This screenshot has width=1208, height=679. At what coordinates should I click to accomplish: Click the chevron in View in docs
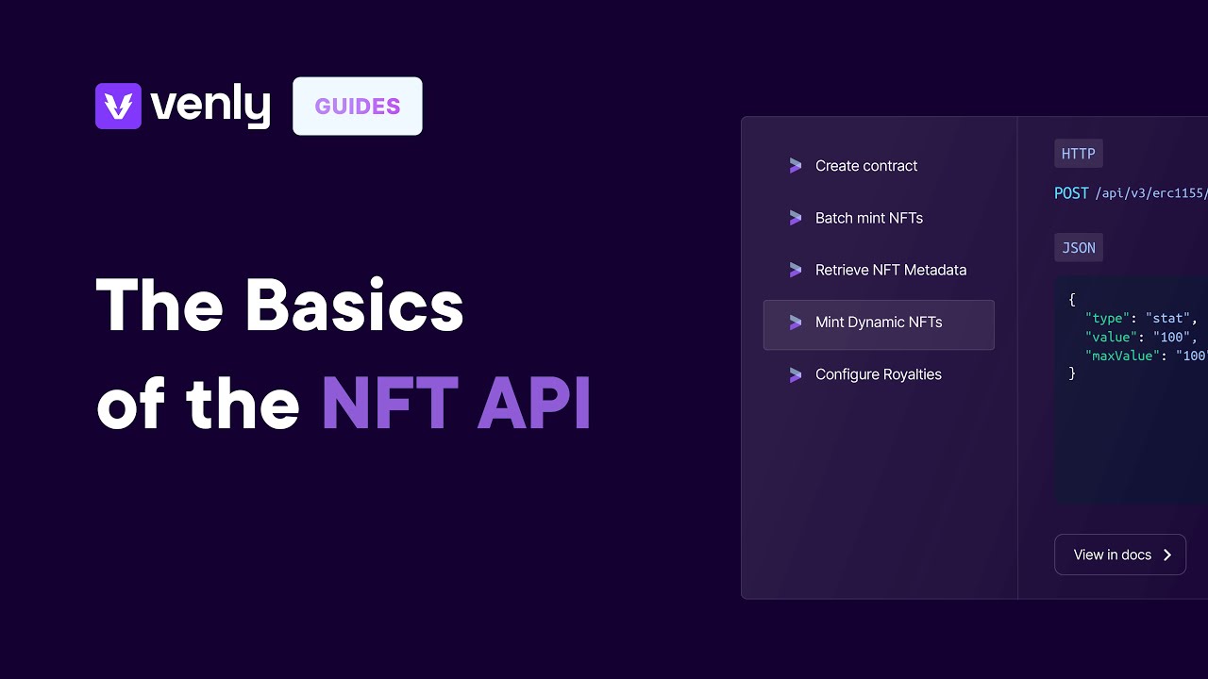[1167, 555]
